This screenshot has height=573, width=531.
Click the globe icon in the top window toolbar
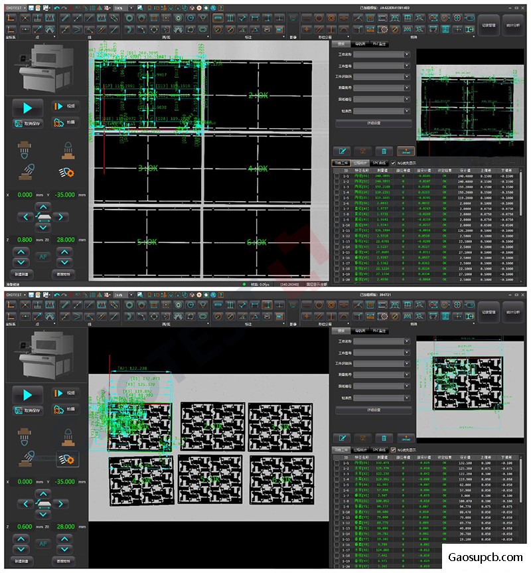pos(213,8)
